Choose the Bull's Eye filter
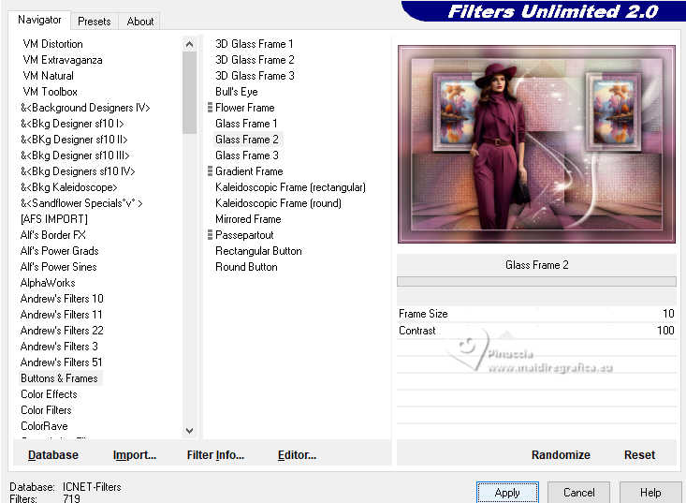Viewport: 686px width, 503px height. coord(236,92)
